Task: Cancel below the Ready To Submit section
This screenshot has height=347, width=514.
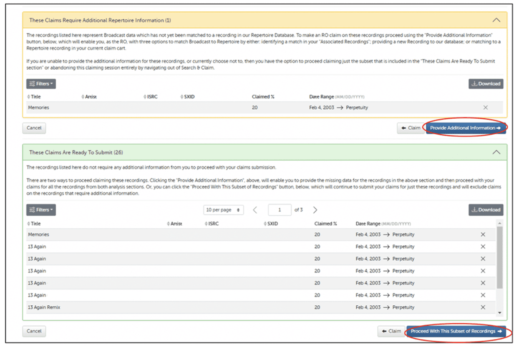Action: click(x=34, y=331)
